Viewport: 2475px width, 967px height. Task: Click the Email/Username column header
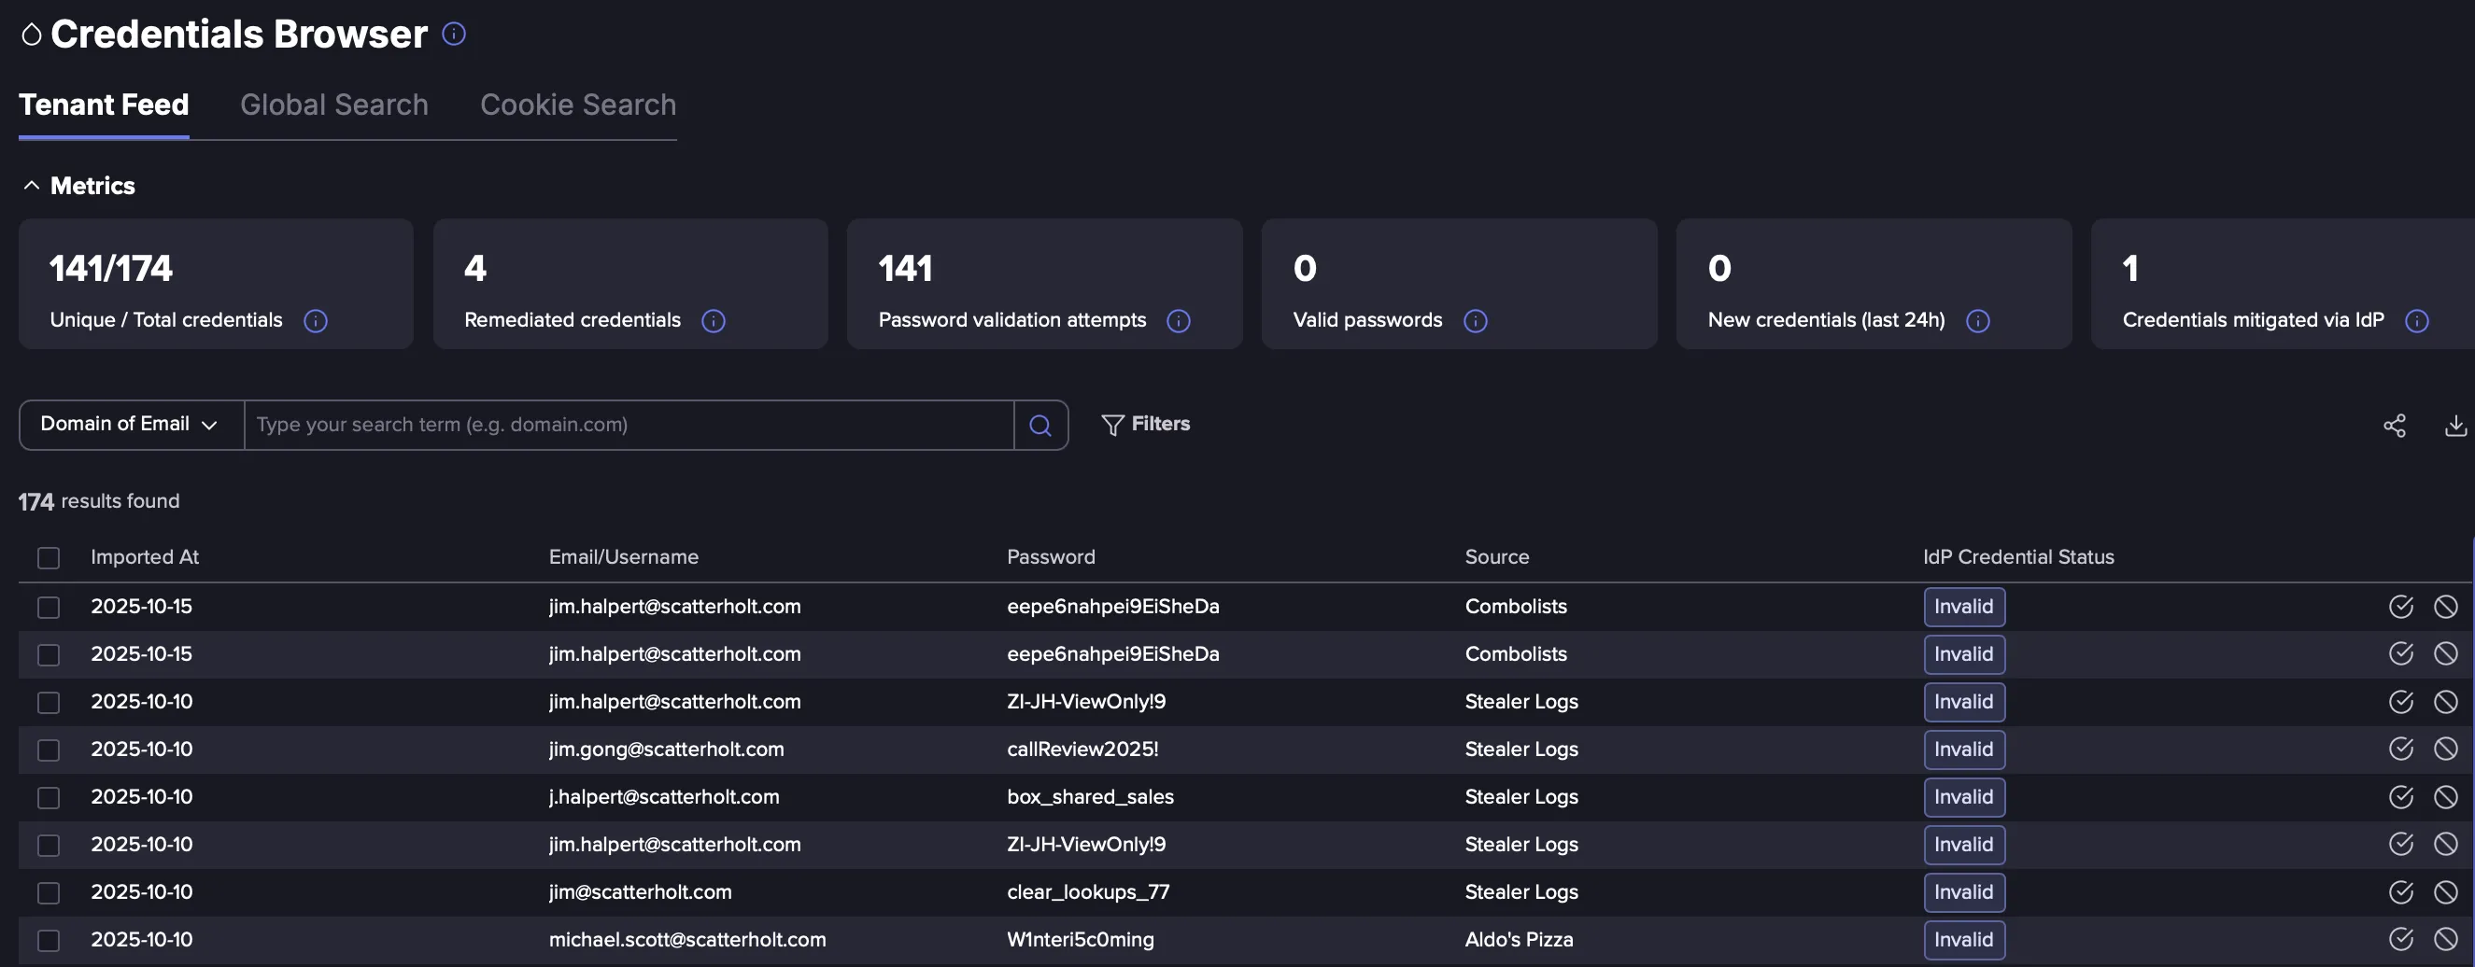pos(624,557)
